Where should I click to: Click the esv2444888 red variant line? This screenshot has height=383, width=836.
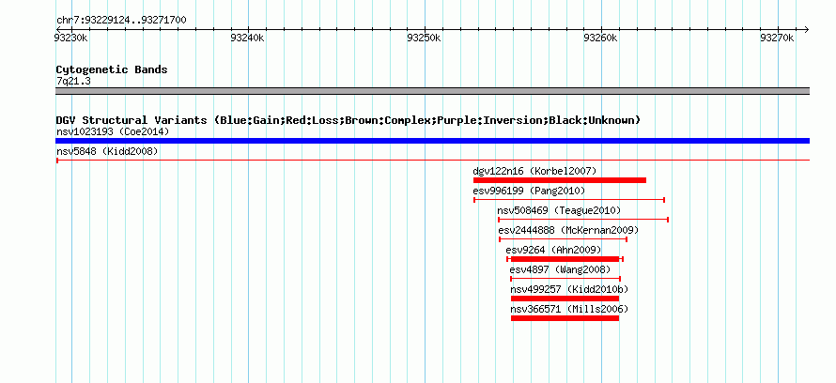click(x=563, y=239)
